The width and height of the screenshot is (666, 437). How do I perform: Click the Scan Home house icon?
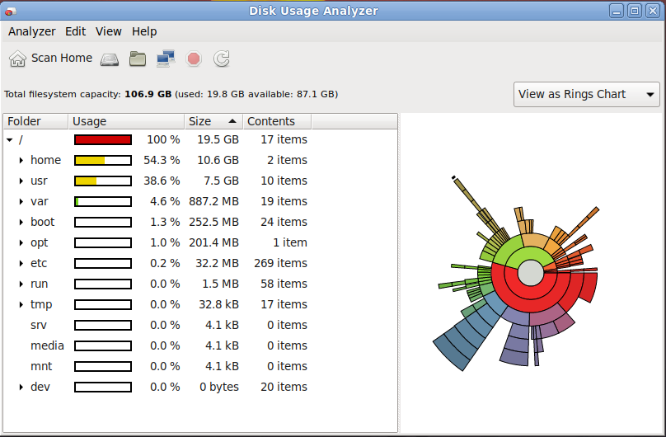click(17, 59)
